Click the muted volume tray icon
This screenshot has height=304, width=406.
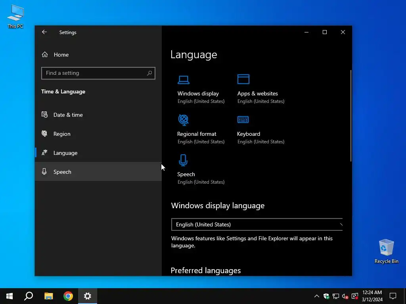click(345, 296)
